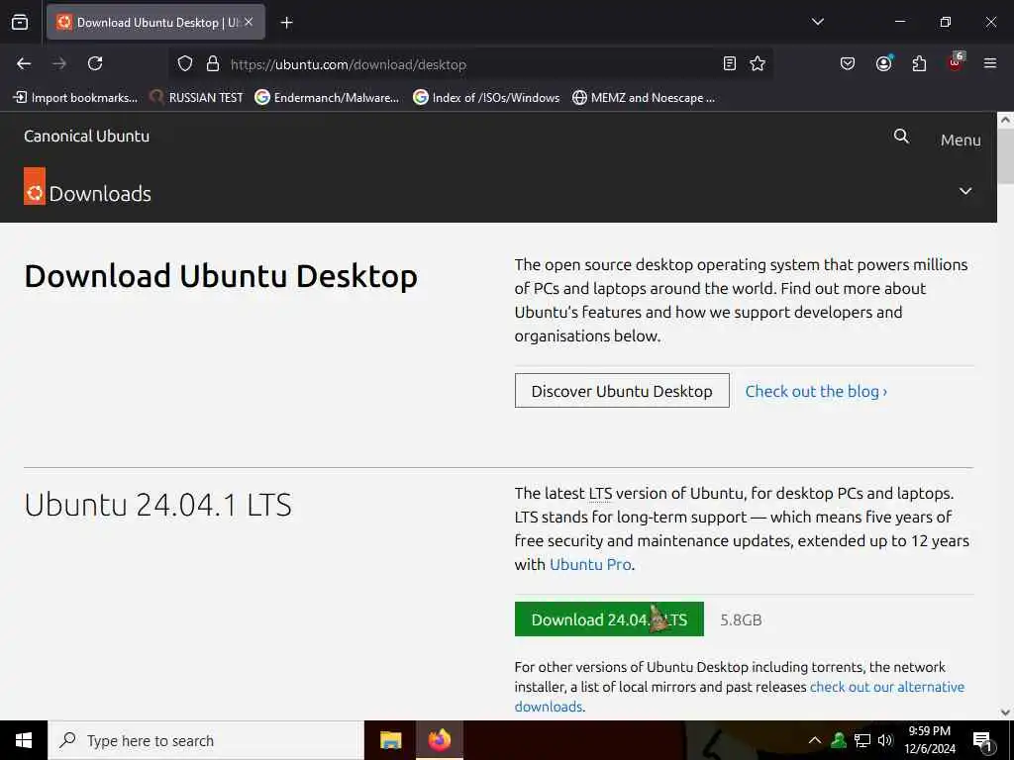Open the Extensions puzzle icon

click(919, 63)
